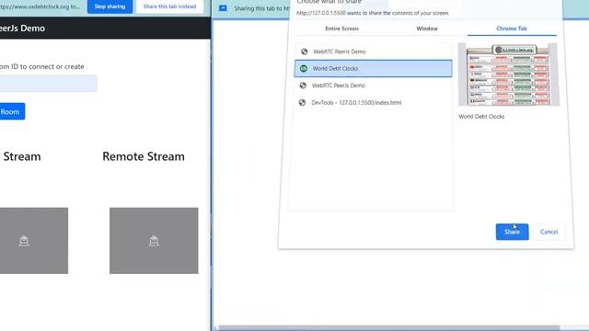Click the local Stream video placeholder

[x=34, y=241]
